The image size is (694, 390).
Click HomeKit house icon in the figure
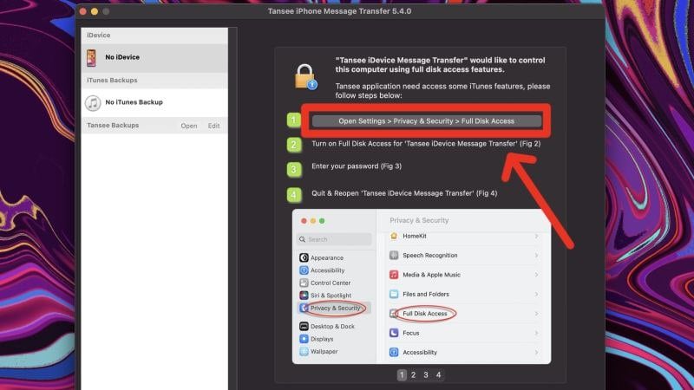point(394,236)
